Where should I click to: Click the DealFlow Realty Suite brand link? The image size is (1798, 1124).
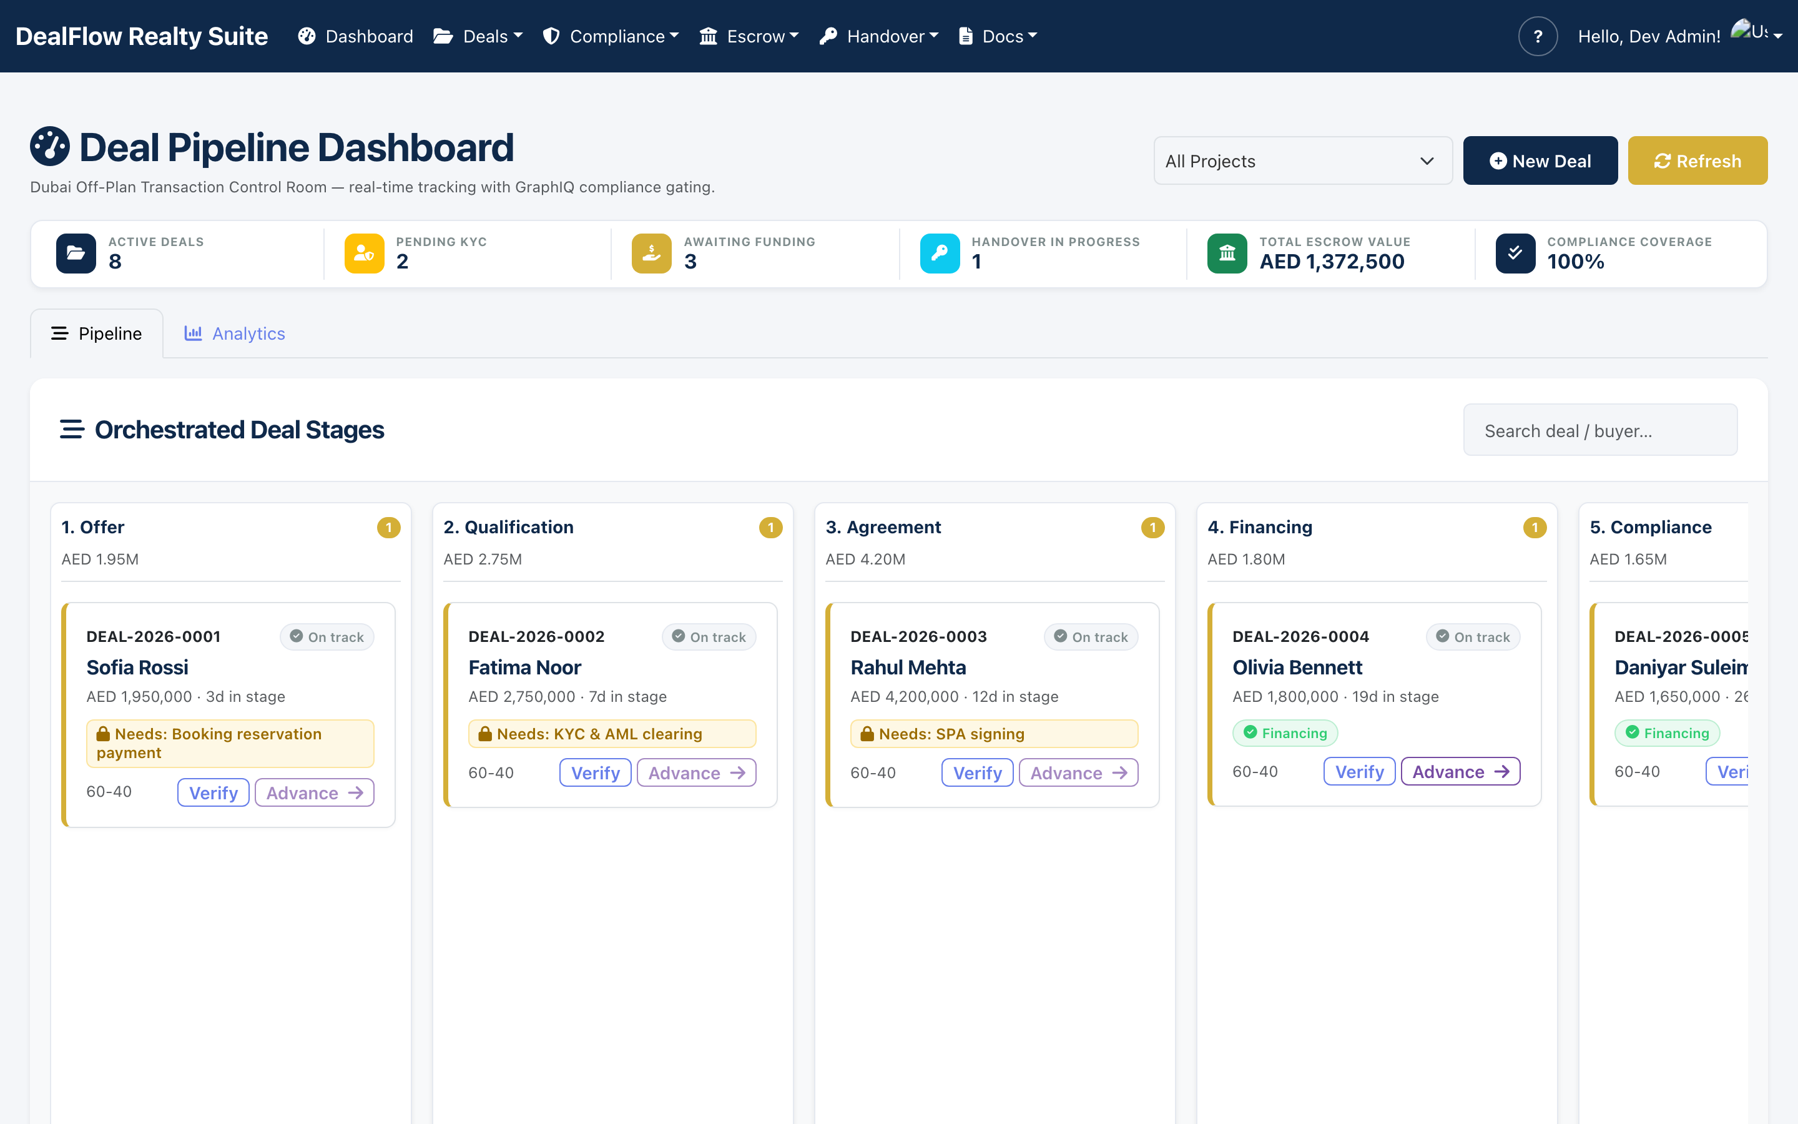(x=141, y=36)
